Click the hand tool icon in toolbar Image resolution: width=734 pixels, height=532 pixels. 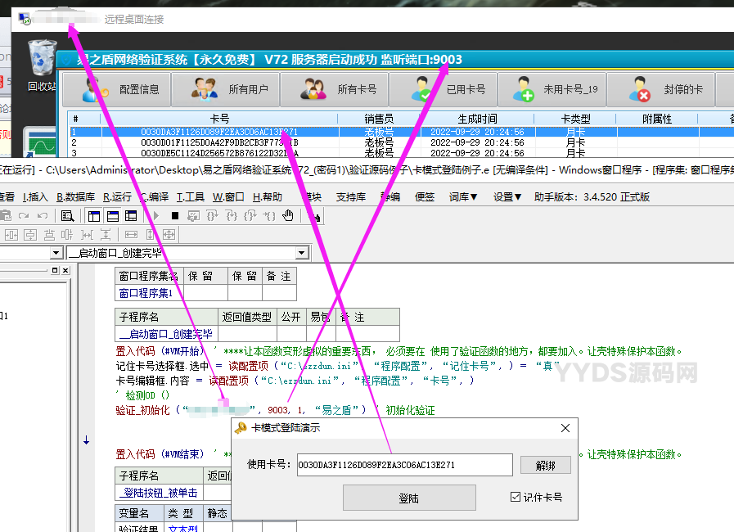[288, 216]
